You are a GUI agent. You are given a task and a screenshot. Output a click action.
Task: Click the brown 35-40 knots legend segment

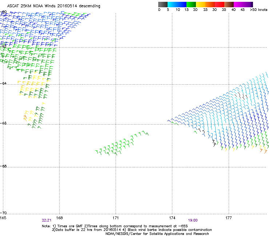point(229,4)
